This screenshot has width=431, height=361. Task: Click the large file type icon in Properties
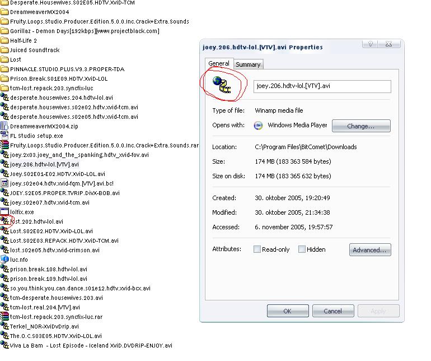[222, 85]
